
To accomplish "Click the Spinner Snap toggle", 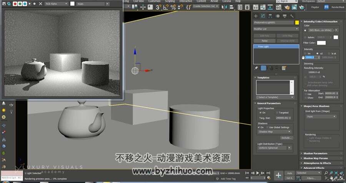I will point(180,7).
